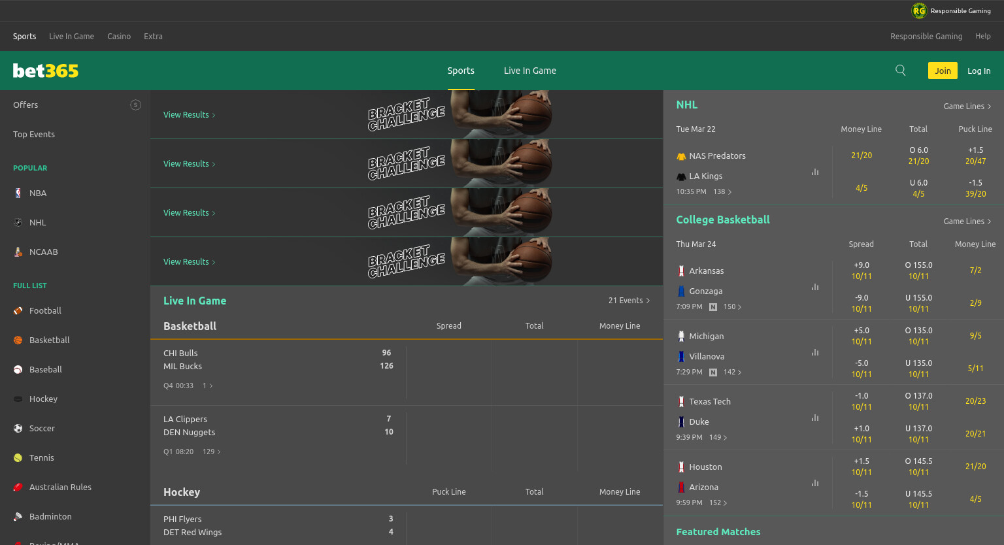Select Over 145.5 total for Houston game
The image size is (1004, 545).
[x=918, y=467]
